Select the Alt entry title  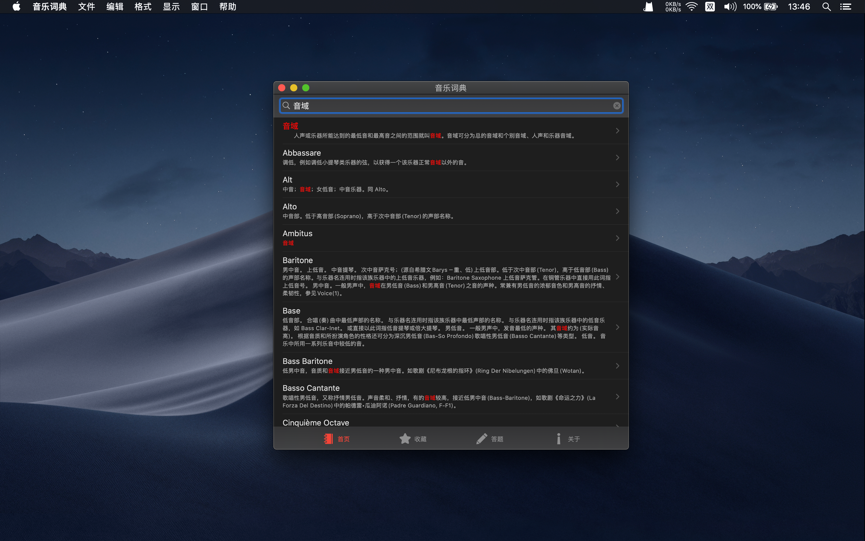pos(287,180)
